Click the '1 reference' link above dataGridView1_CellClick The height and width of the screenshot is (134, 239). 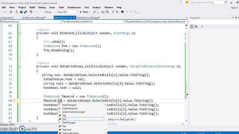click(43, 63)
